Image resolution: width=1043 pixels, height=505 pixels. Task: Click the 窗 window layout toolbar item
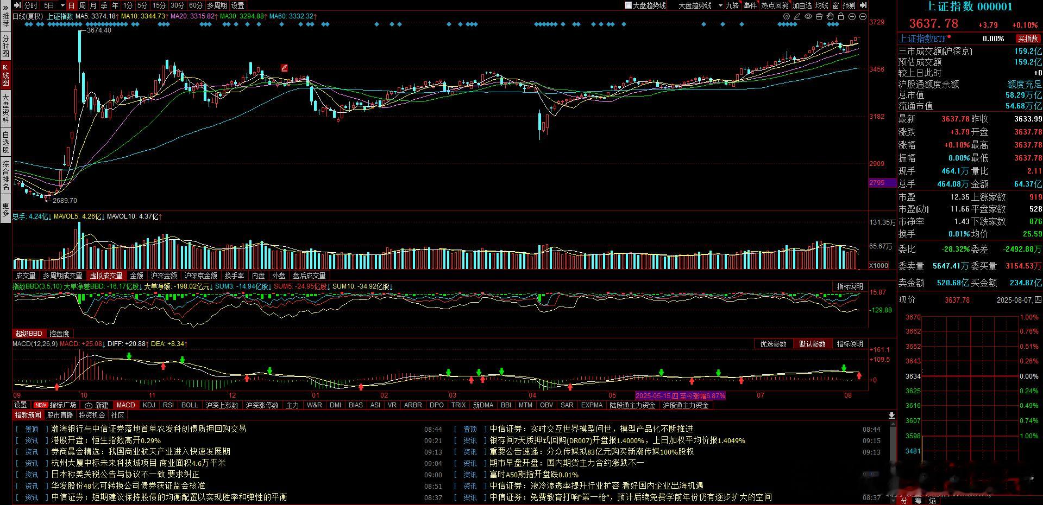tap(835, 5)
